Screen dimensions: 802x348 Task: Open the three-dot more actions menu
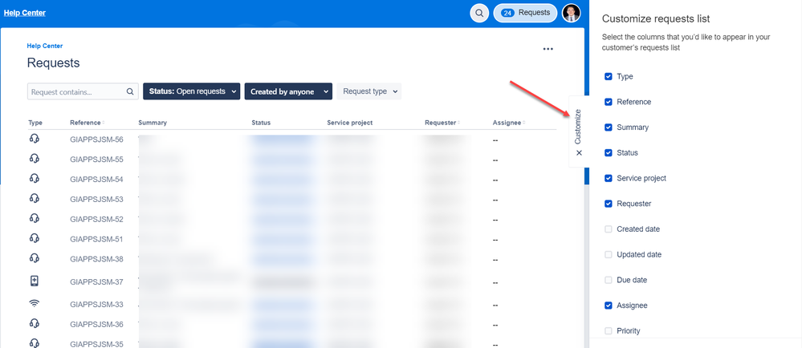(x=548, y=49)
